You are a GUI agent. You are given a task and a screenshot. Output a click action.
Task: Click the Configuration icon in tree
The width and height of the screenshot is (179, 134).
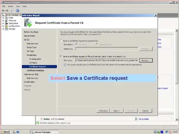pyautogui.click(x=6, y=26)
